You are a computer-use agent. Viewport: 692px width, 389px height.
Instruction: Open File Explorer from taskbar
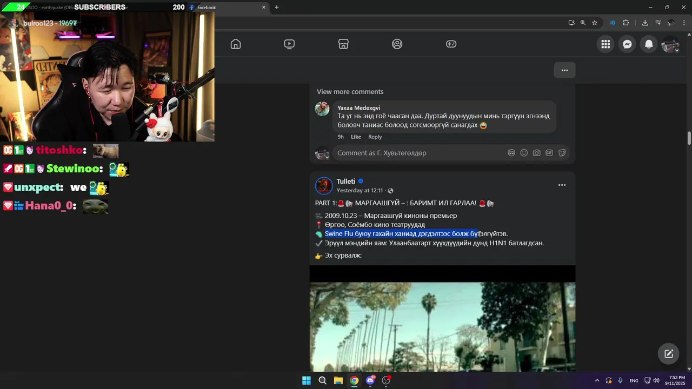338,380
